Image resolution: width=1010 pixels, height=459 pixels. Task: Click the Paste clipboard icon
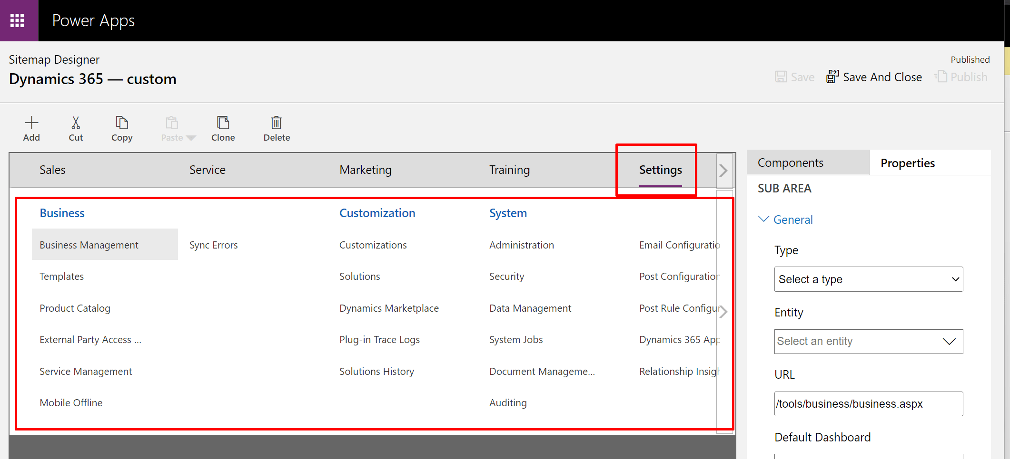pyautogui.click(x=172, y=123)
